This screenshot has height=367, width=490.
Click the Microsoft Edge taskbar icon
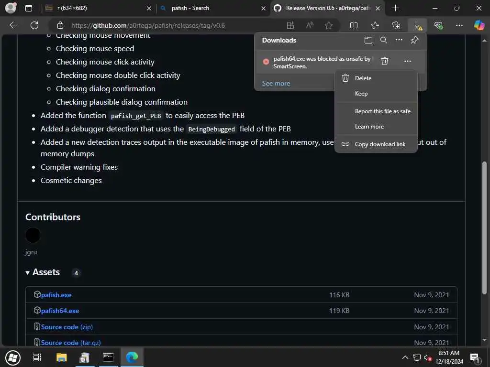point(132,357)
